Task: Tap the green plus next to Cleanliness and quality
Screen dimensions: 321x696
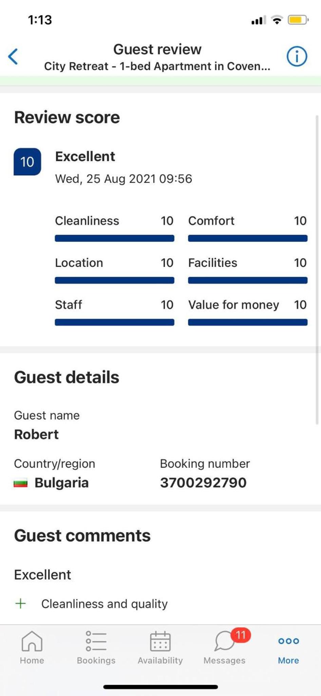Action: [x=21, y=604]
